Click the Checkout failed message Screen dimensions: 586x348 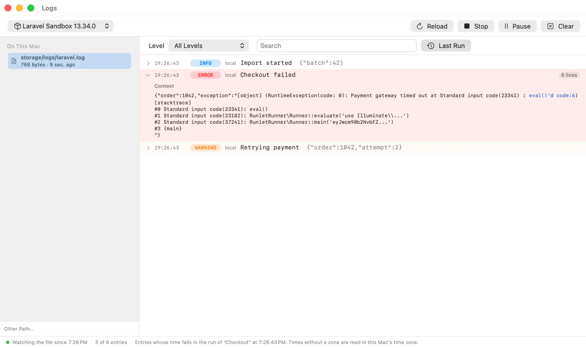click(268, 75)
